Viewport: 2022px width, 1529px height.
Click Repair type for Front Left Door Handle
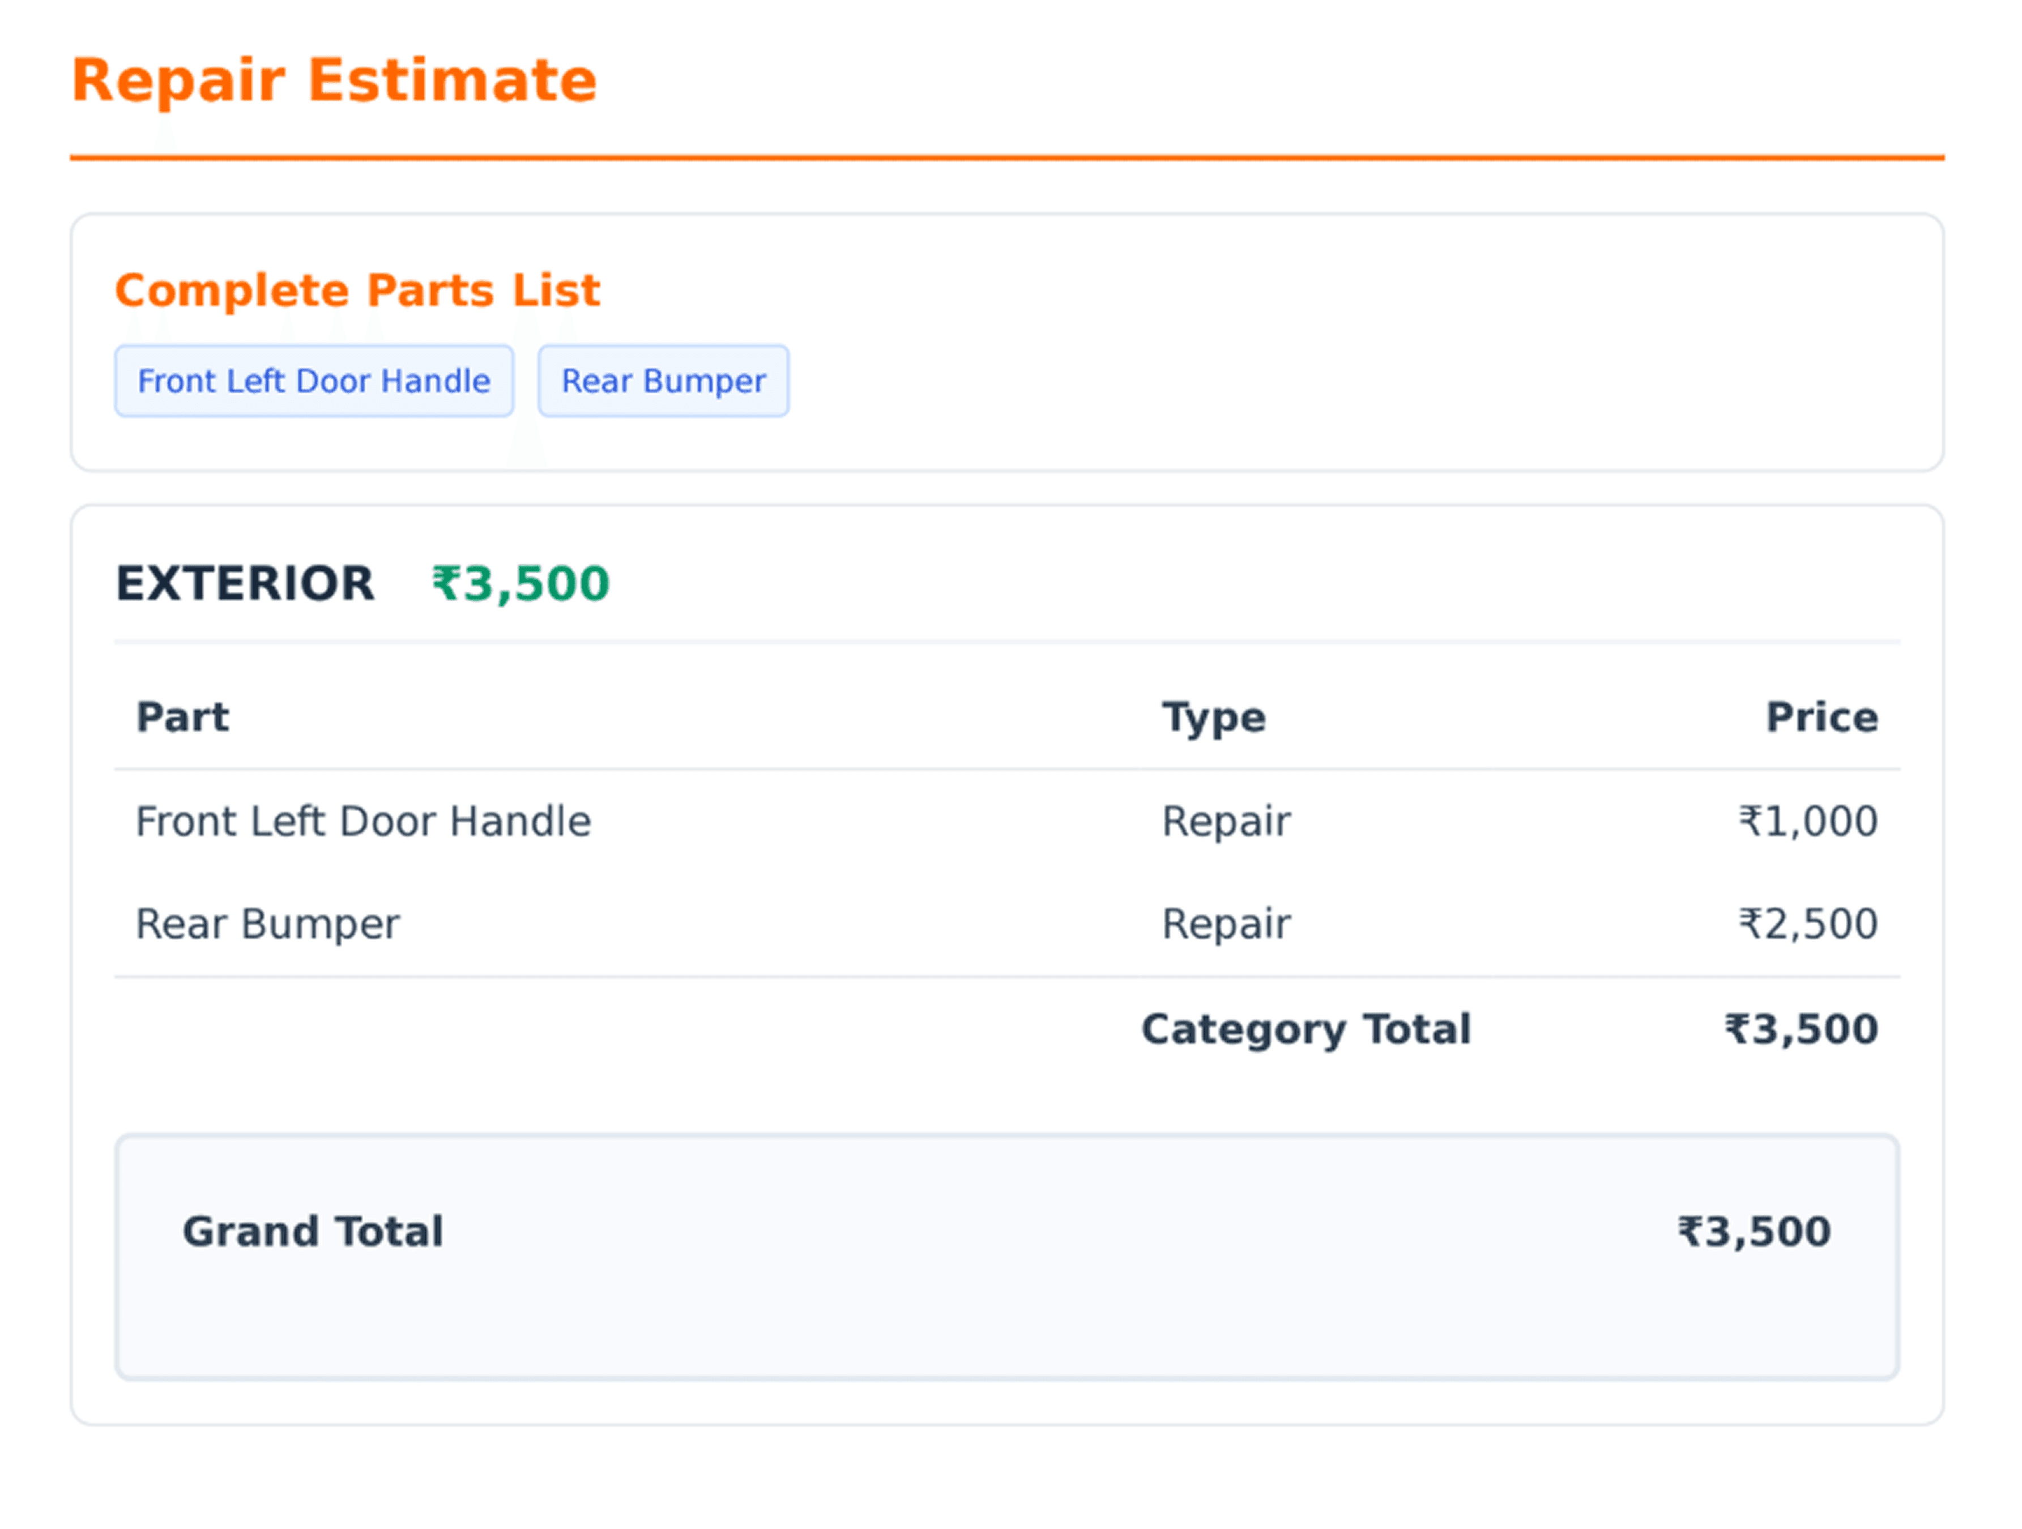1226,822
